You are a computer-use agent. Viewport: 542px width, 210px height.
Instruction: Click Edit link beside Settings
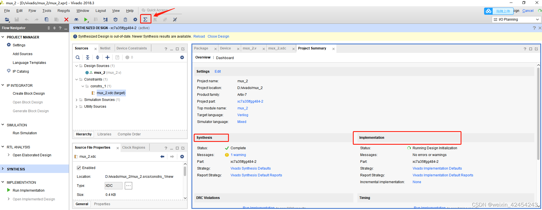click(x=218, y=72)
